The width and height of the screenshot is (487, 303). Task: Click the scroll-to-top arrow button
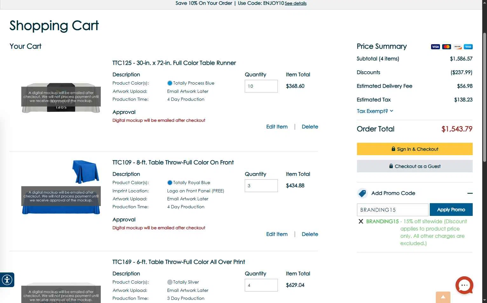pyautogui.click(x=443, y=297)
